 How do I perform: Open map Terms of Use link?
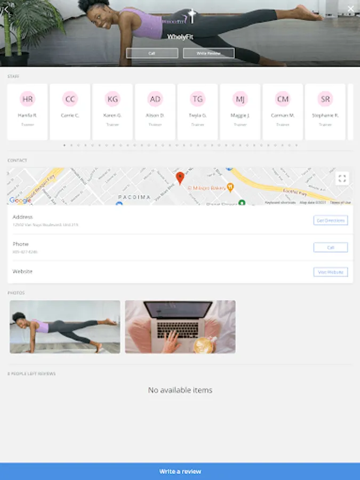click(340, 202)
